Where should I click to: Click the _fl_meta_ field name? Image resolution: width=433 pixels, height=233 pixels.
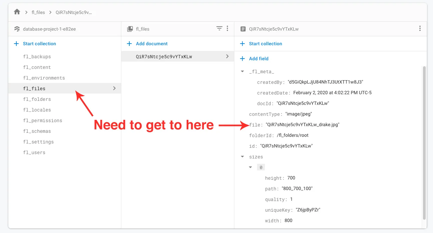tap(262, 72)
